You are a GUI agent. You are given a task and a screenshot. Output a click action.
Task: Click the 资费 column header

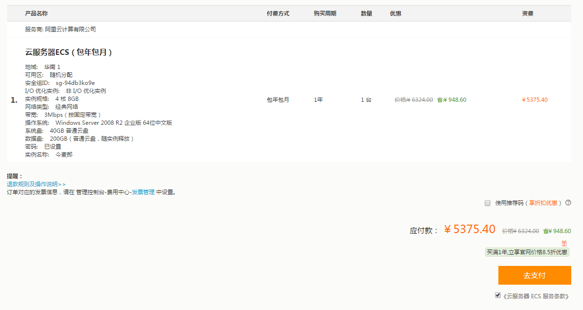point(528,14)
